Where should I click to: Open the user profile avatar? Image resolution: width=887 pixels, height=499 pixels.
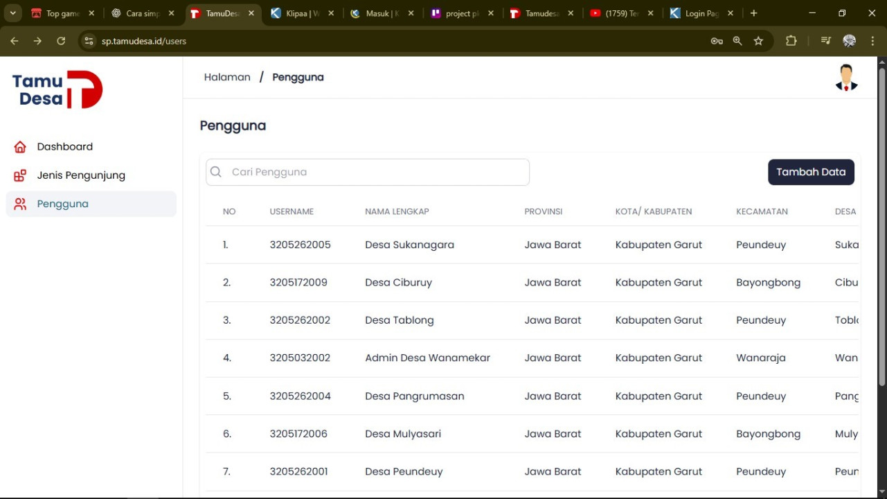tap(846, 78)
